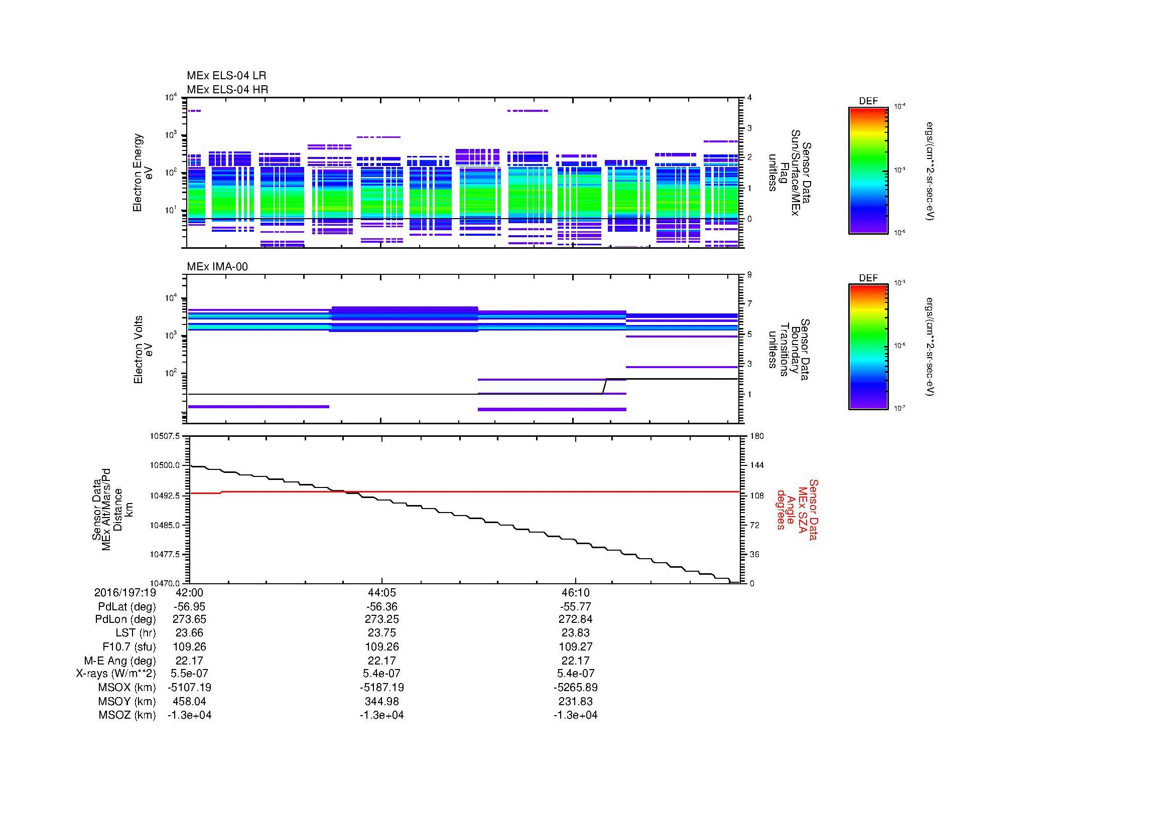Click the '44:05' time tick label
The image size is (1174, 829).
[382, 592]
